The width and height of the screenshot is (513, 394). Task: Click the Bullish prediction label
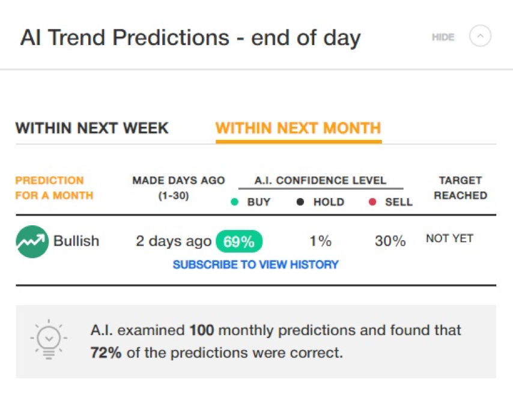[x=76, y=241]
